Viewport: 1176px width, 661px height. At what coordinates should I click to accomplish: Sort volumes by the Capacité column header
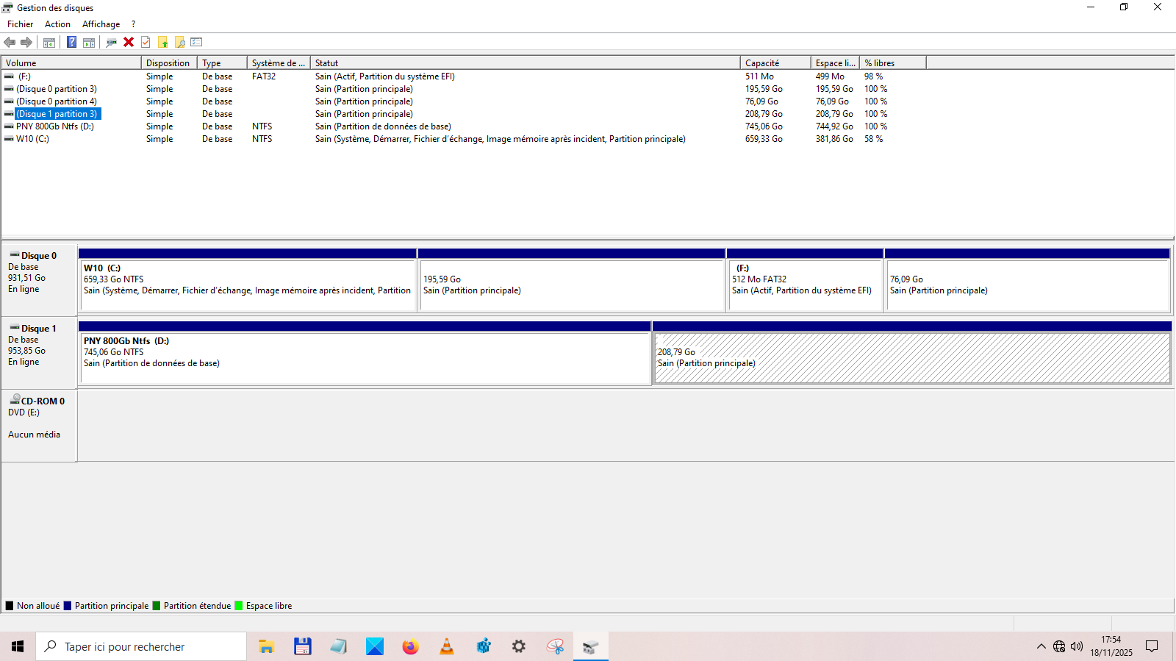click(774, 63)
